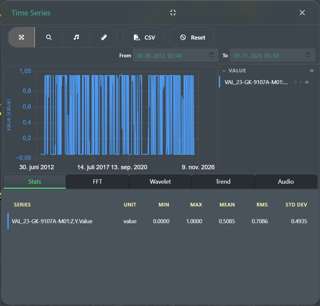Open calendar picker for To date
The height and width of the screenshot is (306, 320).
[308, 55]
